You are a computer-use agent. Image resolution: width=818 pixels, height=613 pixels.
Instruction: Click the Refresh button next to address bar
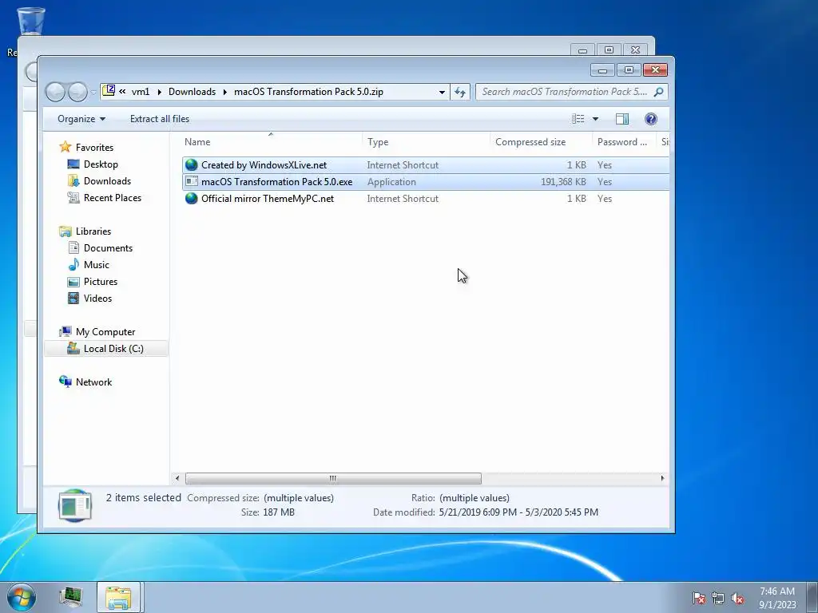[460, 92]
